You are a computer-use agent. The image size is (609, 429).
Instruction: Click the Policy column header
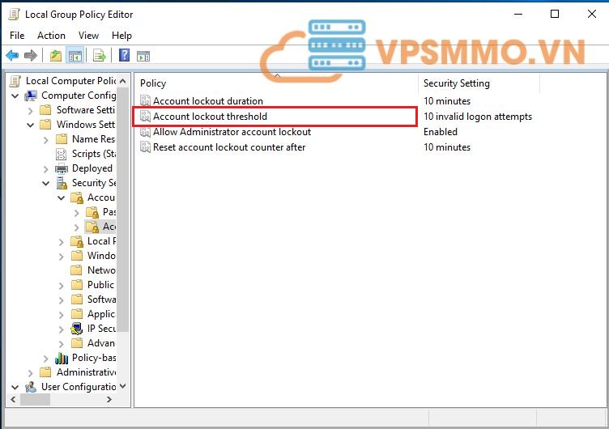pos(153,83)
